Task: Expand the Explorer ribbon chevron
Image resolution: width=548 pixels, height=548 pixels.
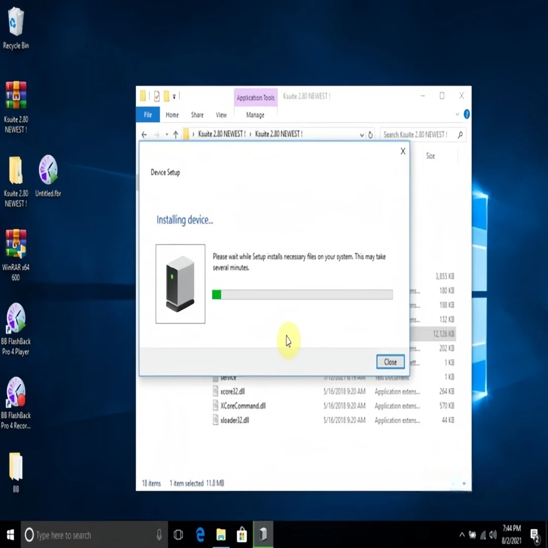Action: 457,114
